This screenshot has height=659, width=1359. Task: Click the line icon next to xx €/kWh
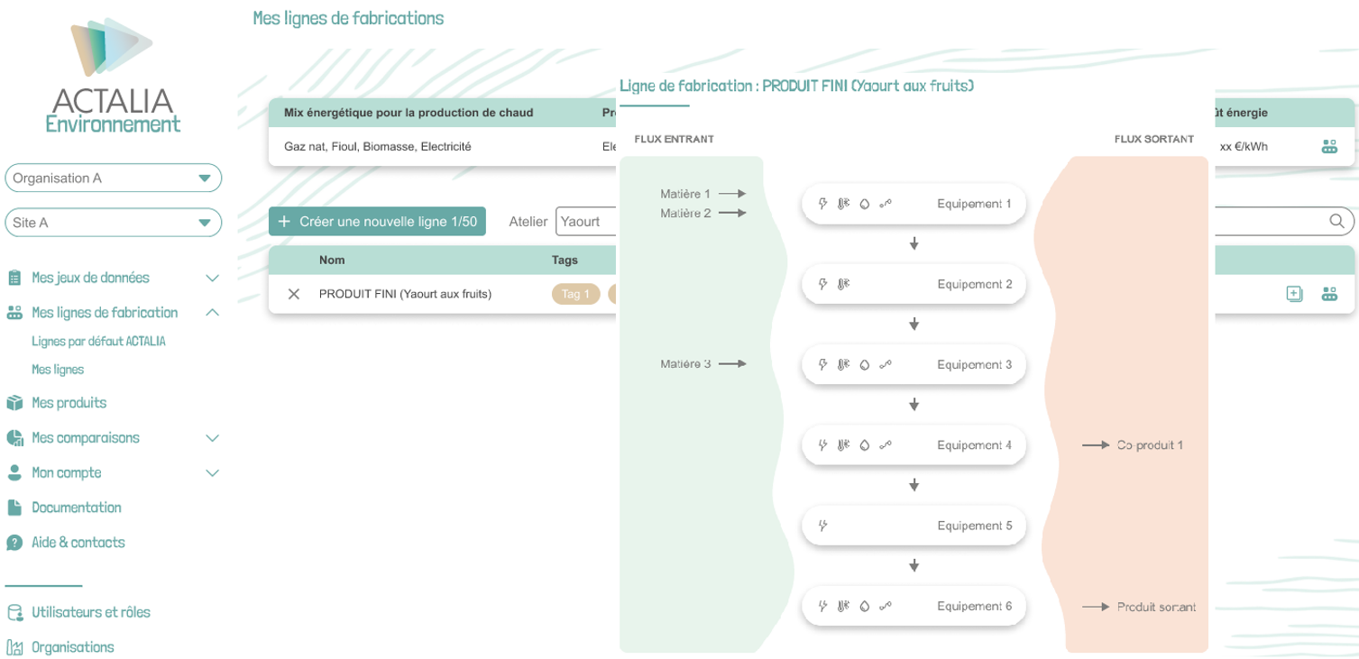coord(1329,147)
